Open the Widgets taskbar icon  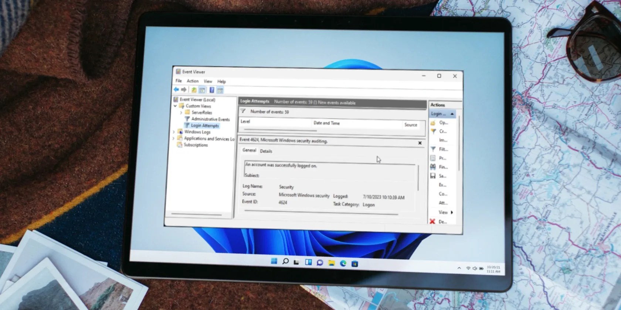point(308,262)
